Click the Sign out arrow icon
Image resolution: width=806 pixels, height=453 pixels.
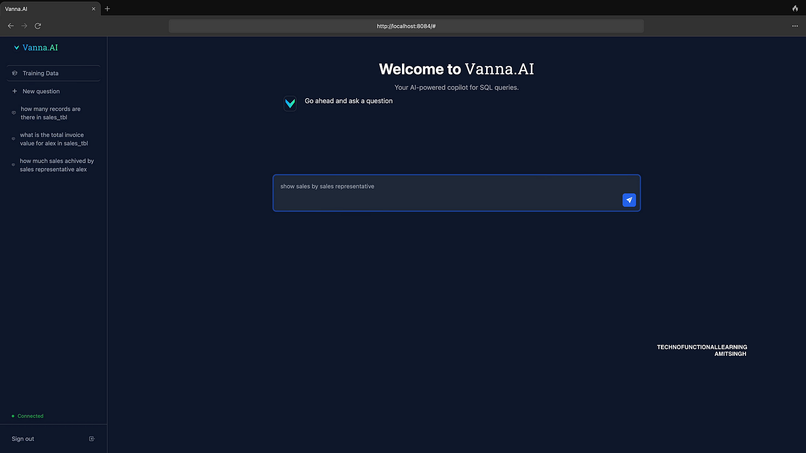tap(92, 439)
